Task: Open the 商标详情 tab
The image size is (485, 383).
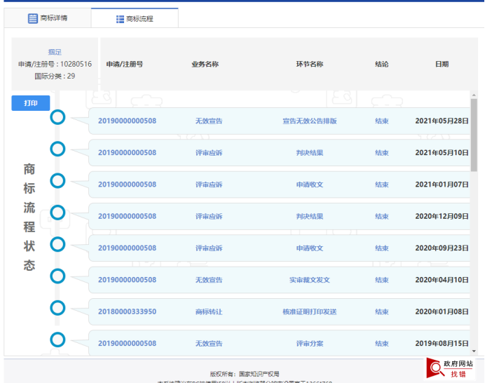Action: 48,18
